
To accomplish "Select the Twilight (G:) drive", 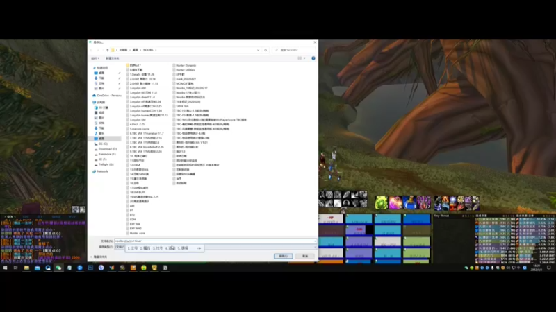I will tap(104, 164).
